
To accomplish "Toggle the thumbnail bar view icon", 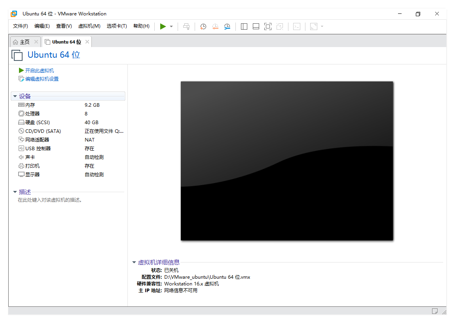I will [256, 26].
